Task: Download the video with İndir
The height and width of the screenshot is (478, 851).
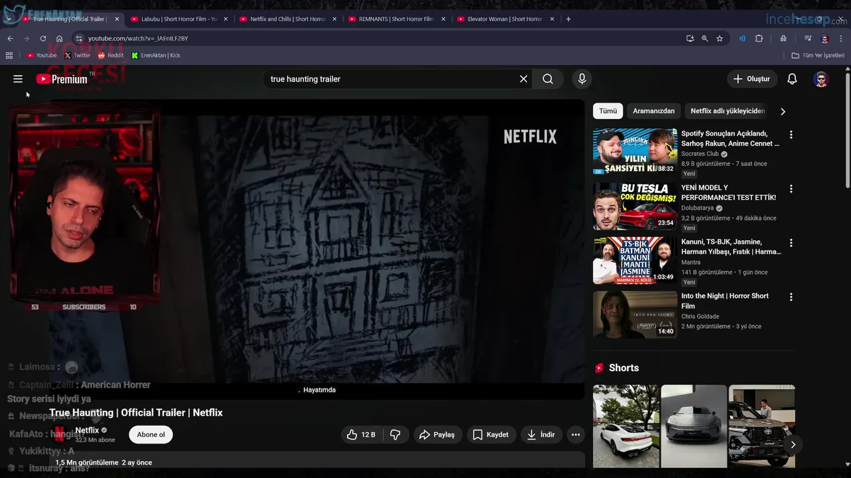Action: 541,435
